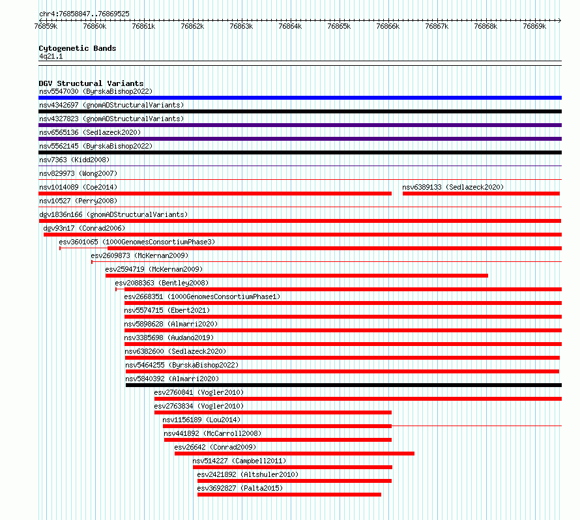Select the nsv1014089 (Coe2014) label

coord(78,187)
